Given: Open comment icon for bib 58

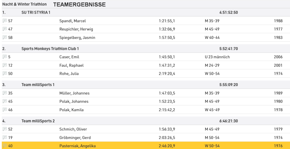Looking at the screenshot, I should click(x=5, y=38).
